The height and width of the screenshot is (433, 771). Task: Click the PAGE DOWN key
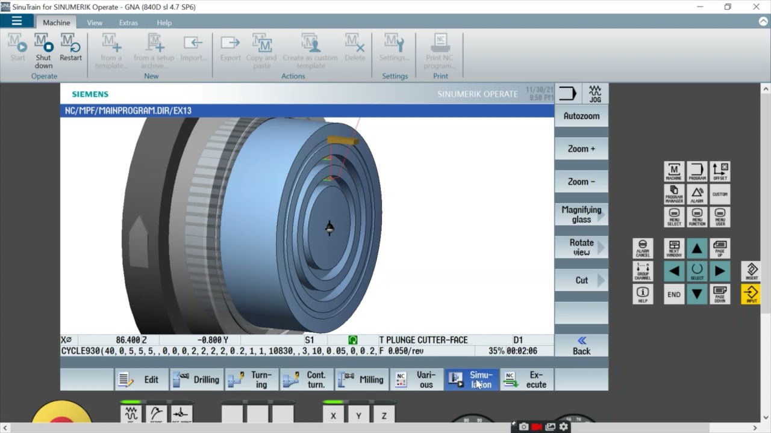pyautogui.click(x=720, y=294)
